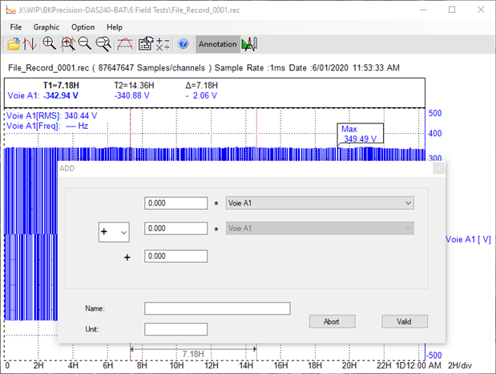
Task: Click the Max 349.49 V annotation marker
Action: pyautogui.click(x=360, y=134)
